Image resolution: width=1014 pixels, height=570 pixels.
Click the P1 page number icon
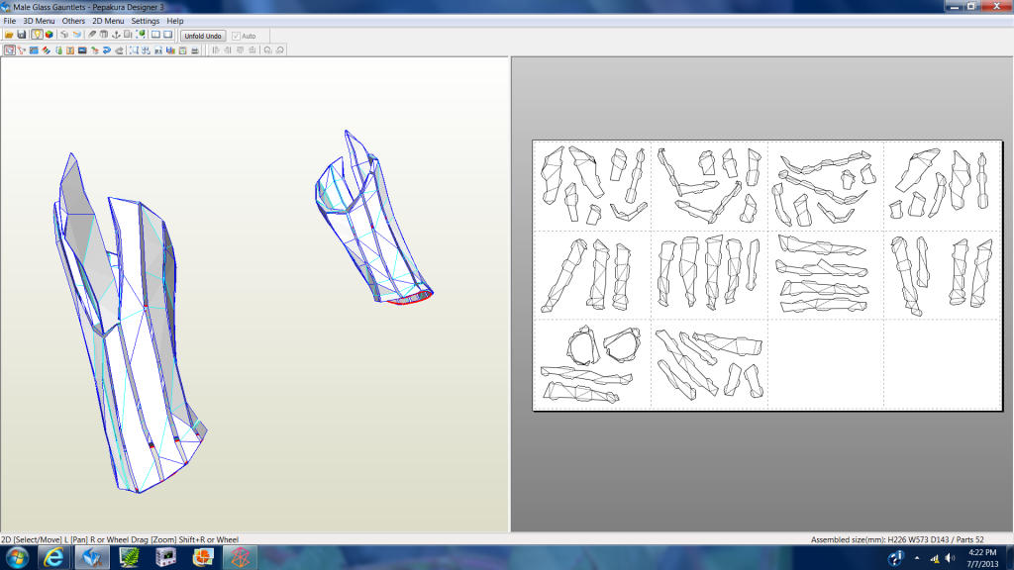(158, 49)
